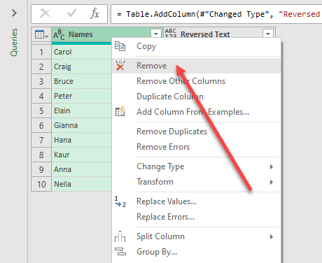Select row number 6
The image size is (322, 263).
[41, 125]
